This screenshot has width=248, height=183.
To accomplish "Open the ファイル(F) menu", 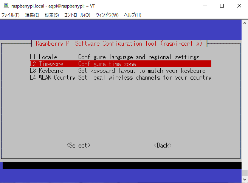I will [11, 15].
